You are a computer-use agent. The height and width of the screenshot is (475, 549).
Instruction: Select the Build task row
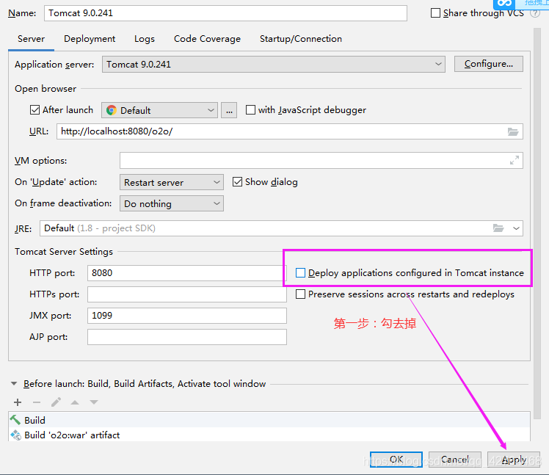coord(269,420)
